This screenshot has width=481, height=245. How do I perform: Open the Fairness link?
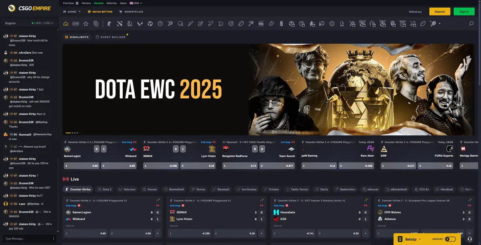click(86, 3)
